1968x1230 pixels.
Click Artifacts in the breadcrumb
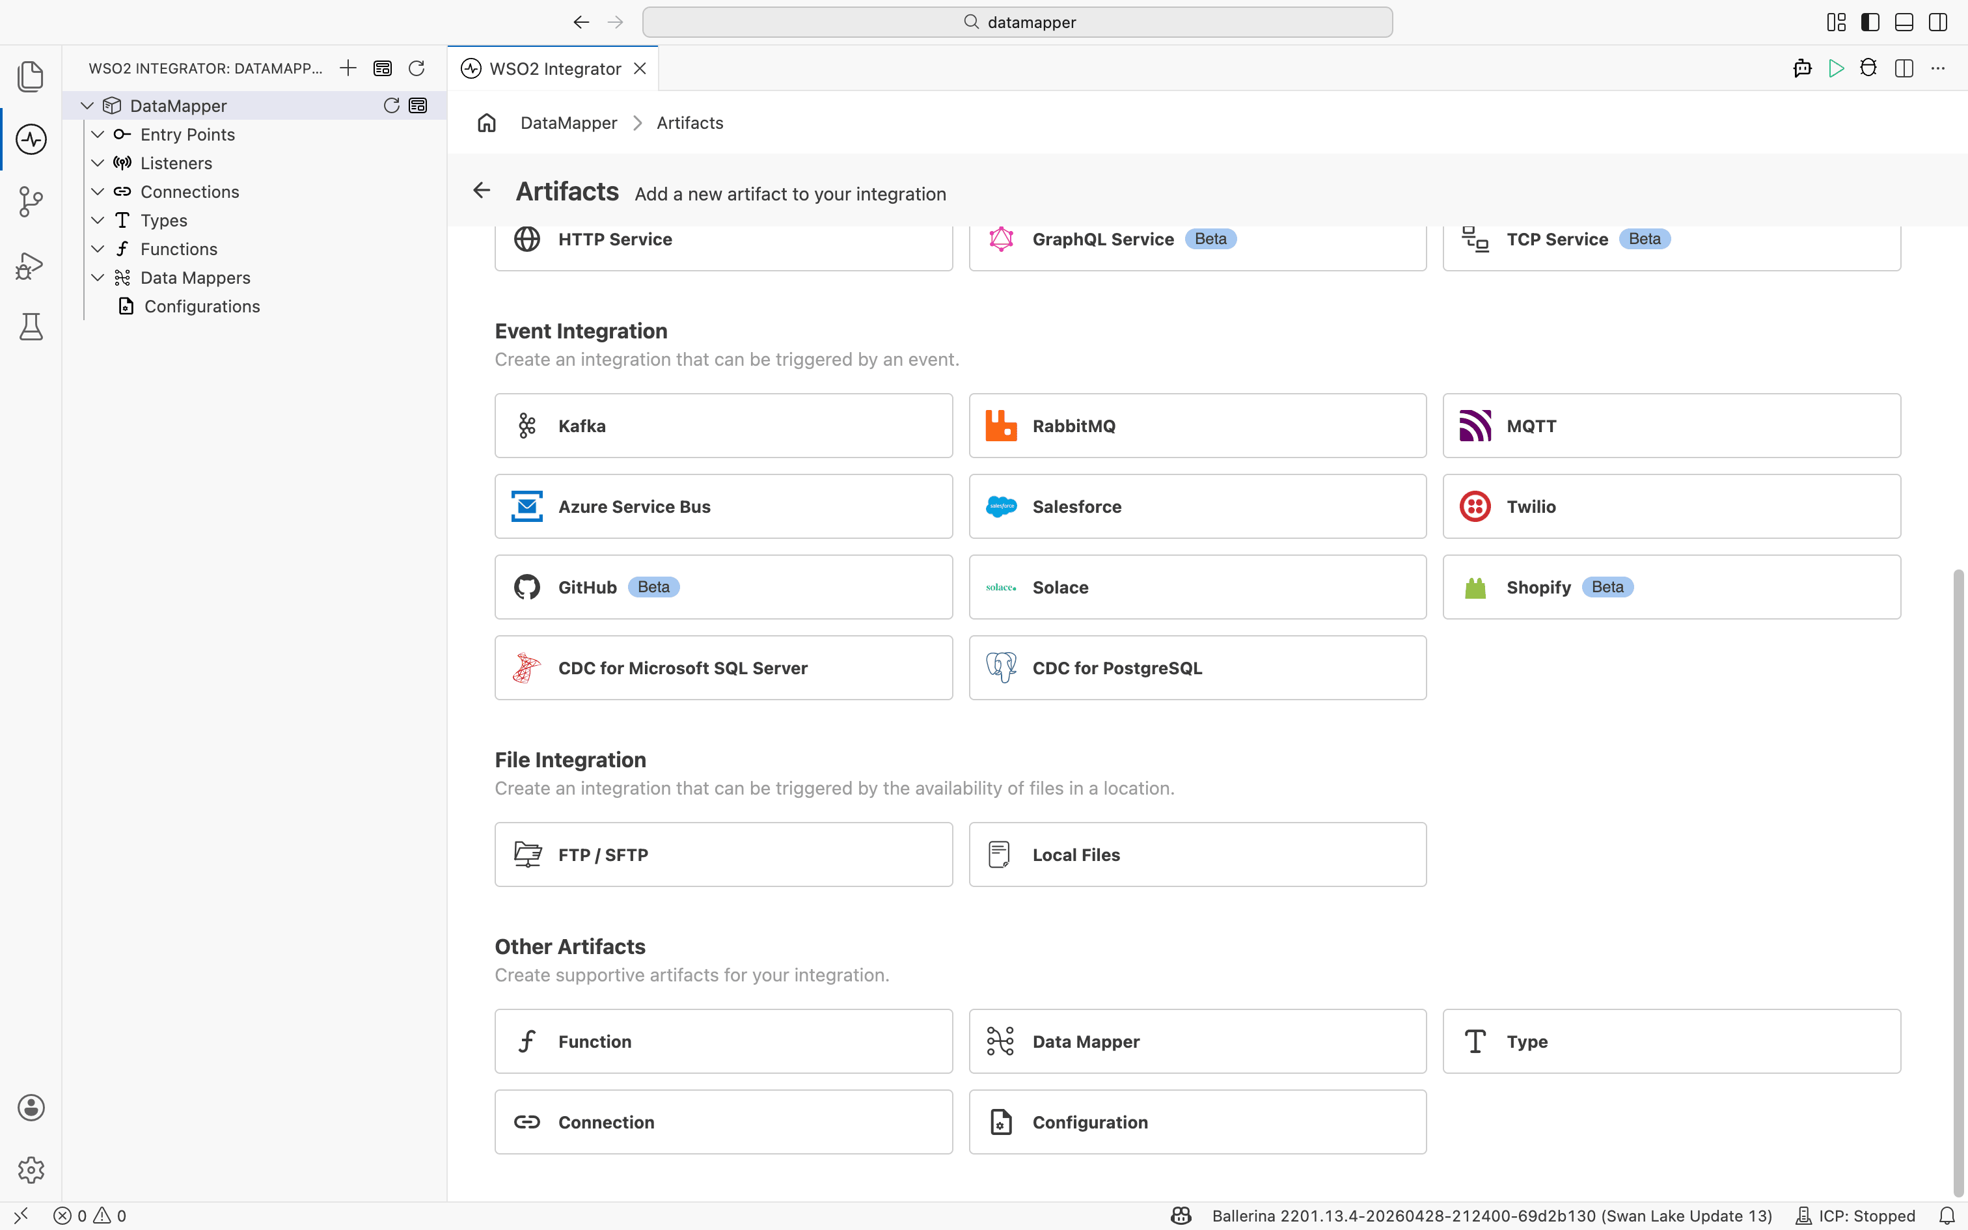pos(690,123)
